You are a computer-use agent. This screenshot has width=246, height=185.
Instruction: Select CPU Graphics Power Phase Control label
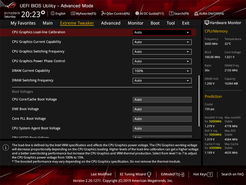pyautogui.click(x=38, y=61)
